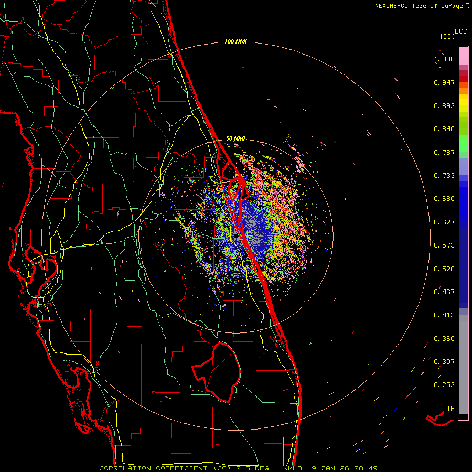
Task: Select the 0.787 scale value
Action: (444, 152)
